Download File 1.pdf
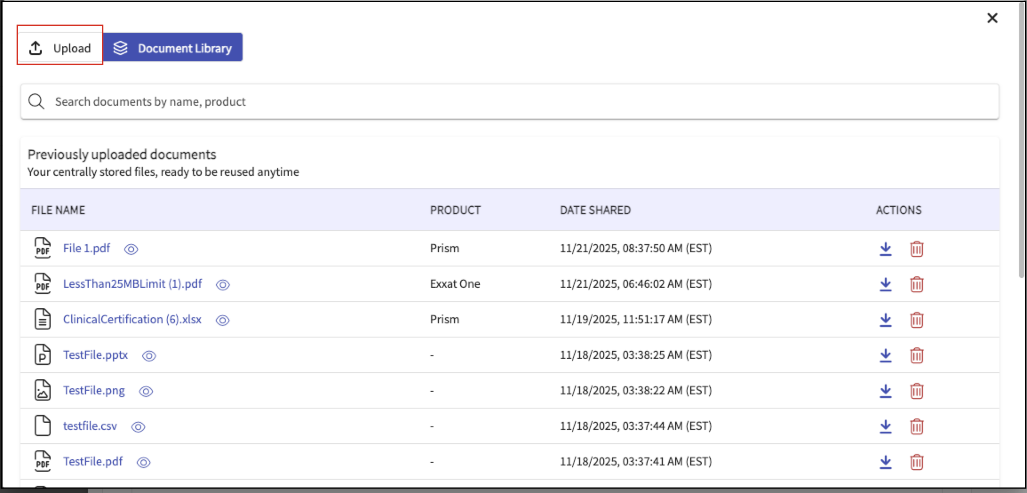1027x493 pixels. [x=885, y=249]
